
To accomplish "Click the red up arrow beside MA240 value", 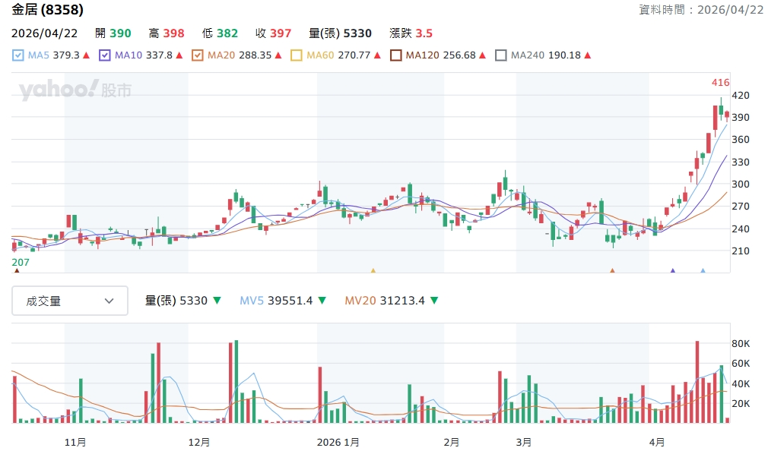I will pyautogui.click(x=588, y=55).
